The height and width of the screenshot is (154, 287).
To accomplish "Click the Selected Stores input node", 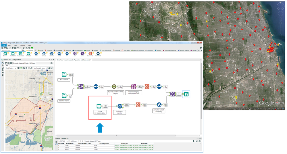I will pyautogui.click(x=64, y=96).
